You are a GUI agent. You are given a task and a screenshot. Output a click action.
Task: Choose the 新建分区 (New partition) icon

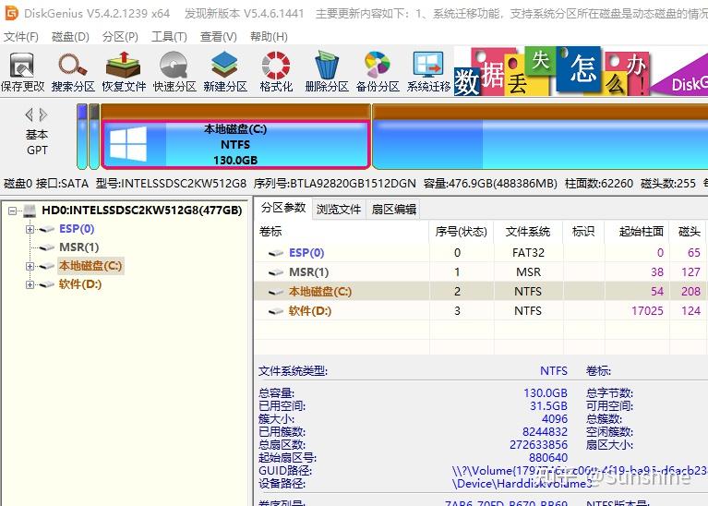click(x=225, y=71)
